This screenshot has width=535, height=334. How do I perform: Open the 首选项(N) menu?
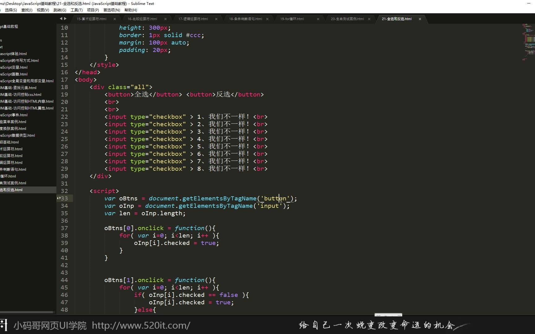[x=111, y=10]
